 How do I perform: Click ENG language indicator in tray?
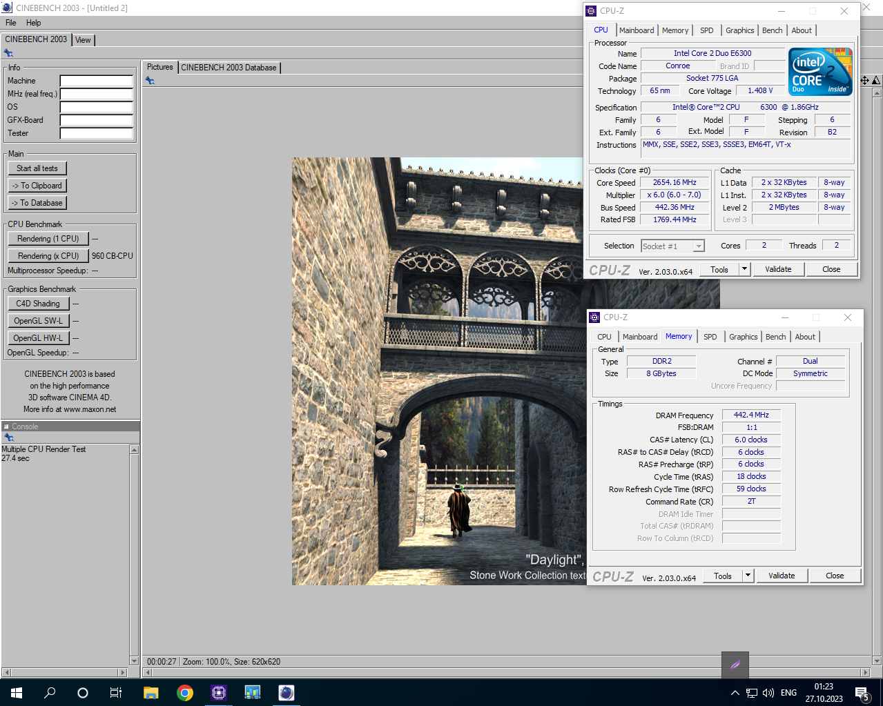click(788, 692)
